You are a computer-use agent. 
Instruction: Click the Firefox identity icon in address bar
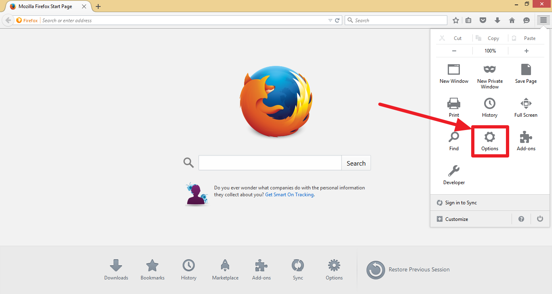click(27, 20)
